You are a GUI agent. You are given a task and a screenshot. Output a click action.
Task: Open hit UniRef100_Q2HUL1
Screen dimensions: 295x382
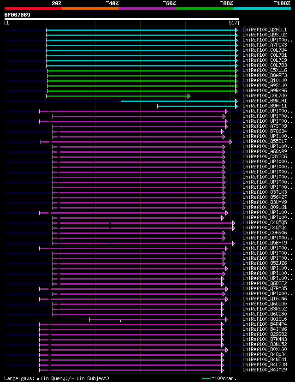[x=265, y=30]
